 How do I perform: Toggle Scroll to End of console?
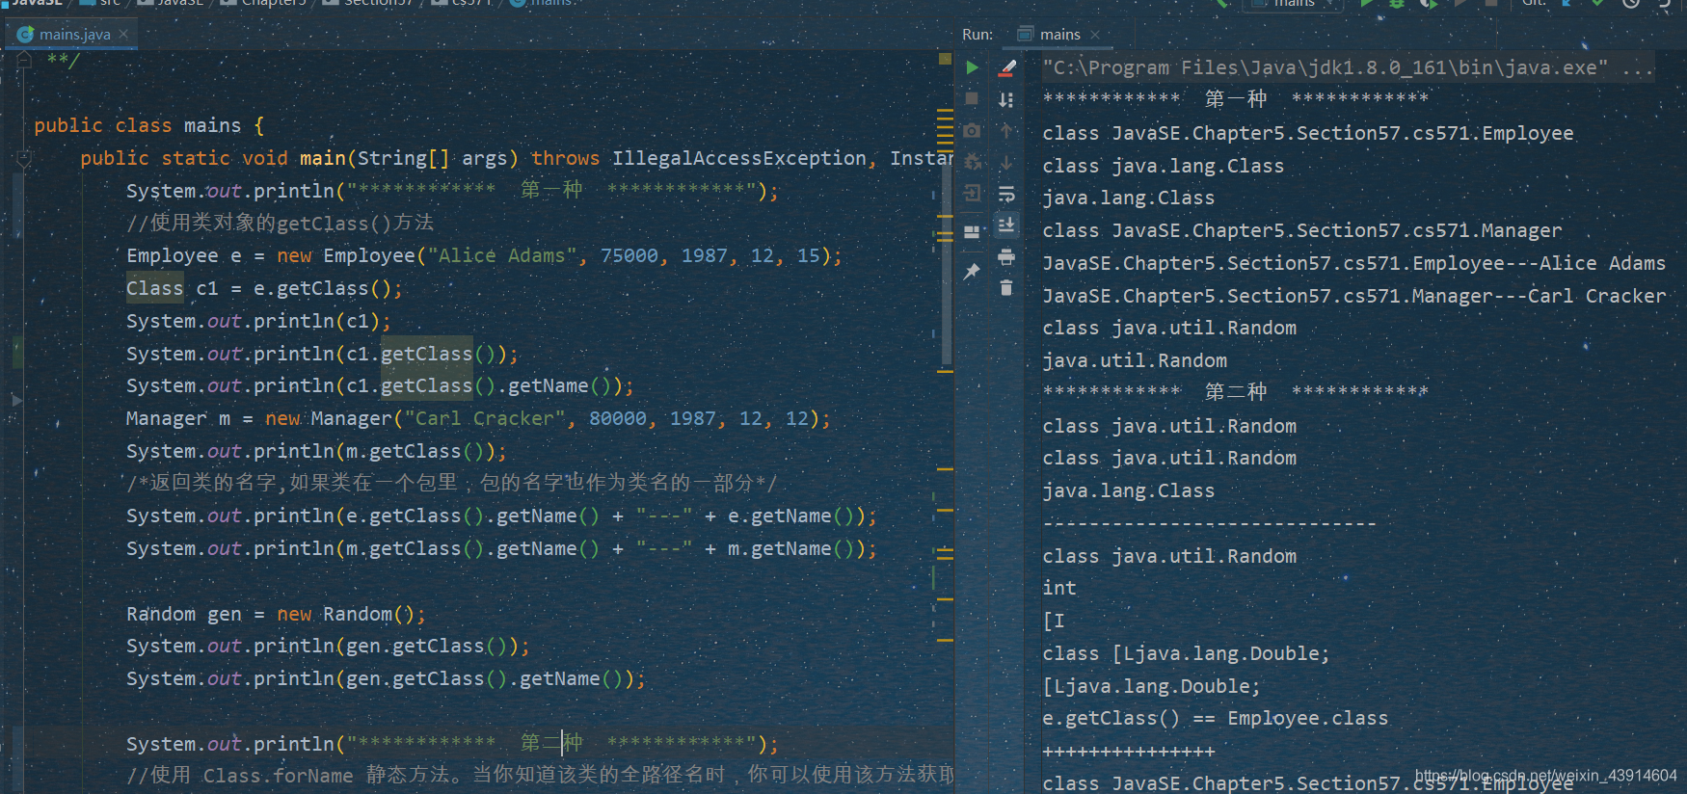(1006, 225)
